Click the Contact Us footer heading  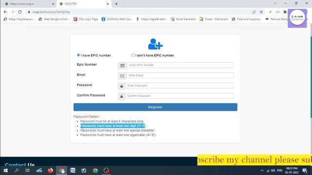[19, 164]
